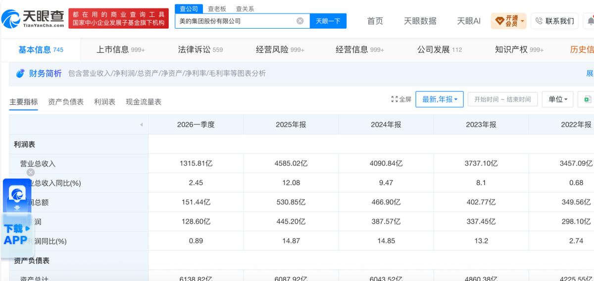
Task: Click the value 13.2
Action: click(481, 241)
